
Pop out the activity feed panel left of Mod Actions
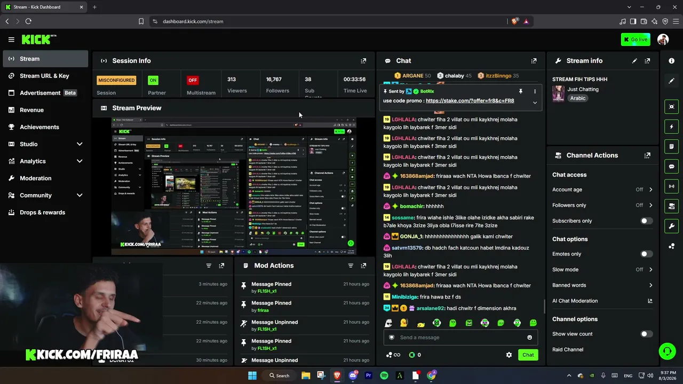221,266
